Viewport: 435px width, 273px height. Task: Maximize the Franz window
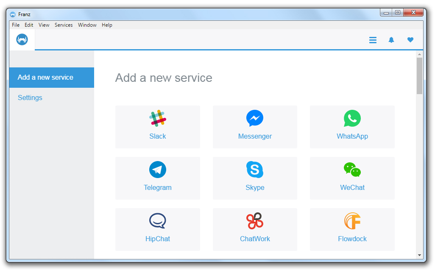tap(398, 12)
